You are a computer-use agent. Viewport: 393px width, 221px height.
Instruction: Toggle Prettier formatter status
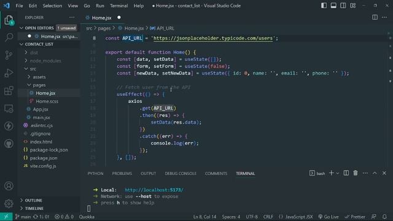pos(355,217)
